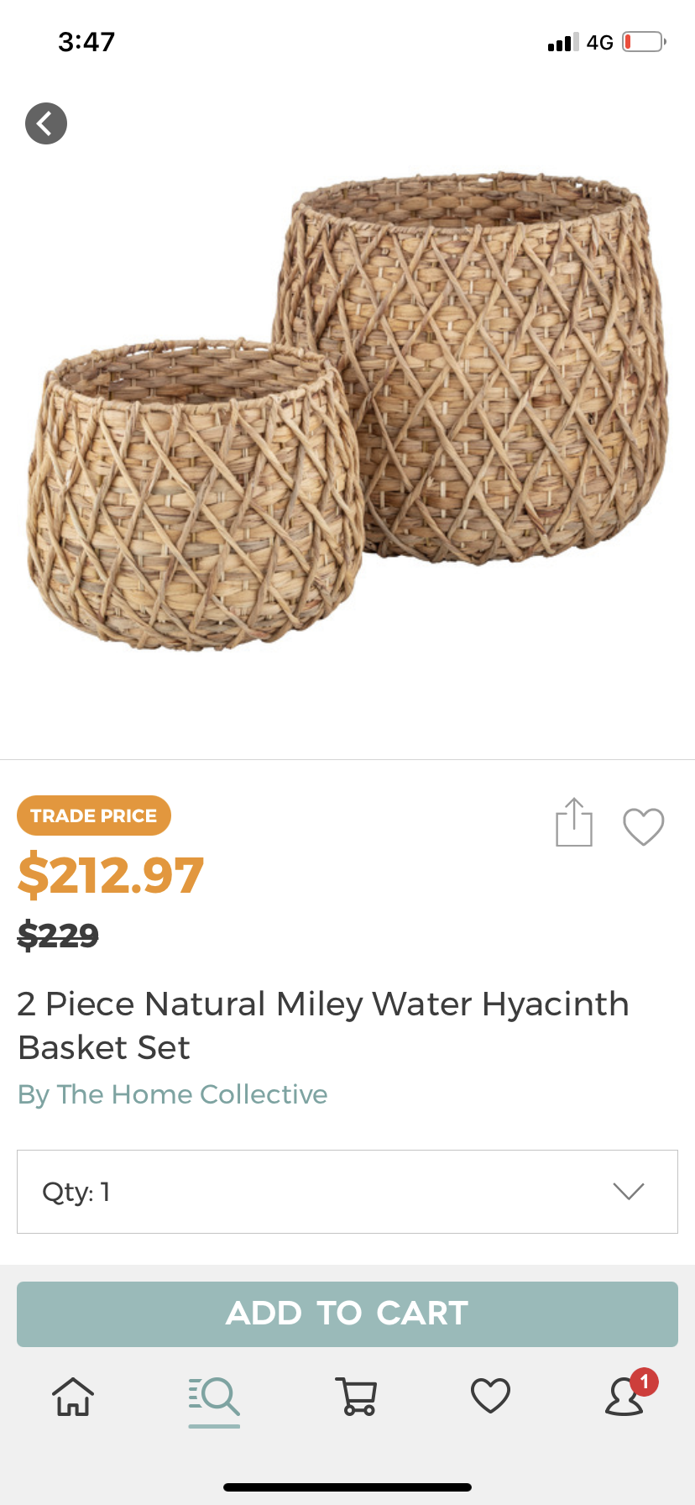Open the shopping cart tab icon

(x=356, y=1397)
